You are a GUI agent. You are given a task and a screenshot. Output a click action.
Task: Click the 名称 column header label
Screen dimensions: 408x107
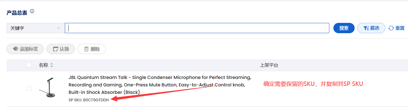click(43, 65)
